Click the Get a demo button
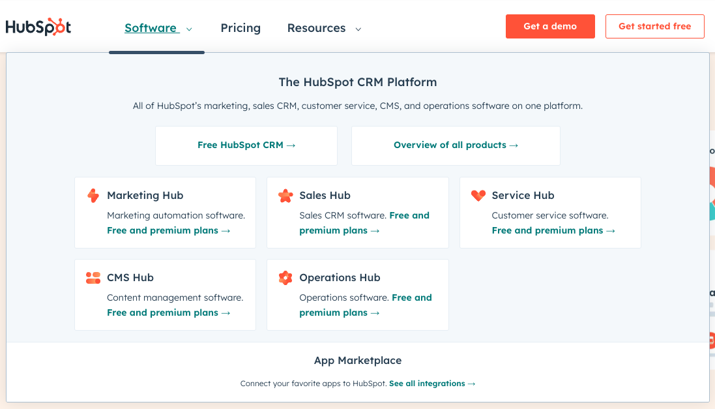Image resolution: width=715 pixels, height=409 pixels. pos(550,27)
